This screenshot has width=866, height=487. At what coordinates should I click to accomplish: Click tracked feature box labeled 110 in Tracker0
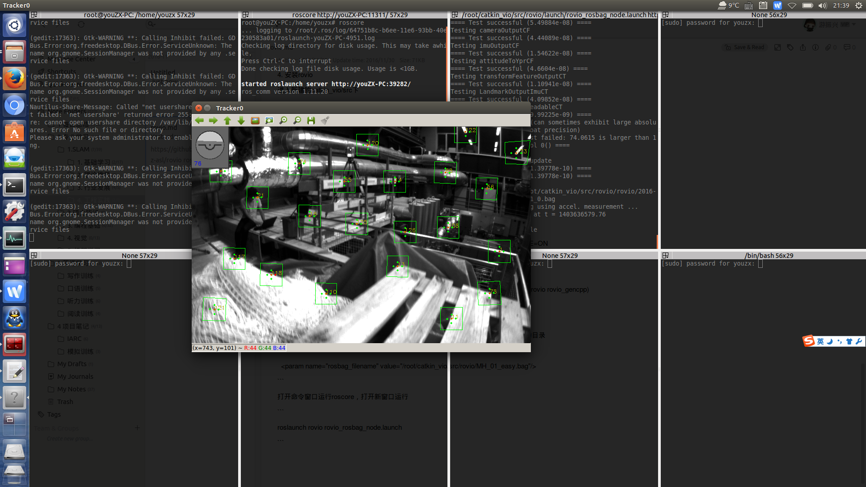click(x=326, y=294)
